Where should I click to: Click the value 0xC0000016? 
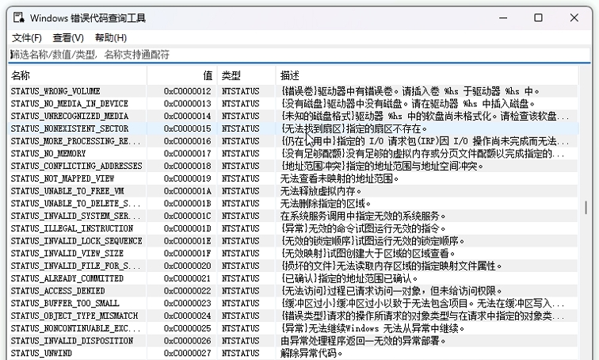click(x=187, y=141)
